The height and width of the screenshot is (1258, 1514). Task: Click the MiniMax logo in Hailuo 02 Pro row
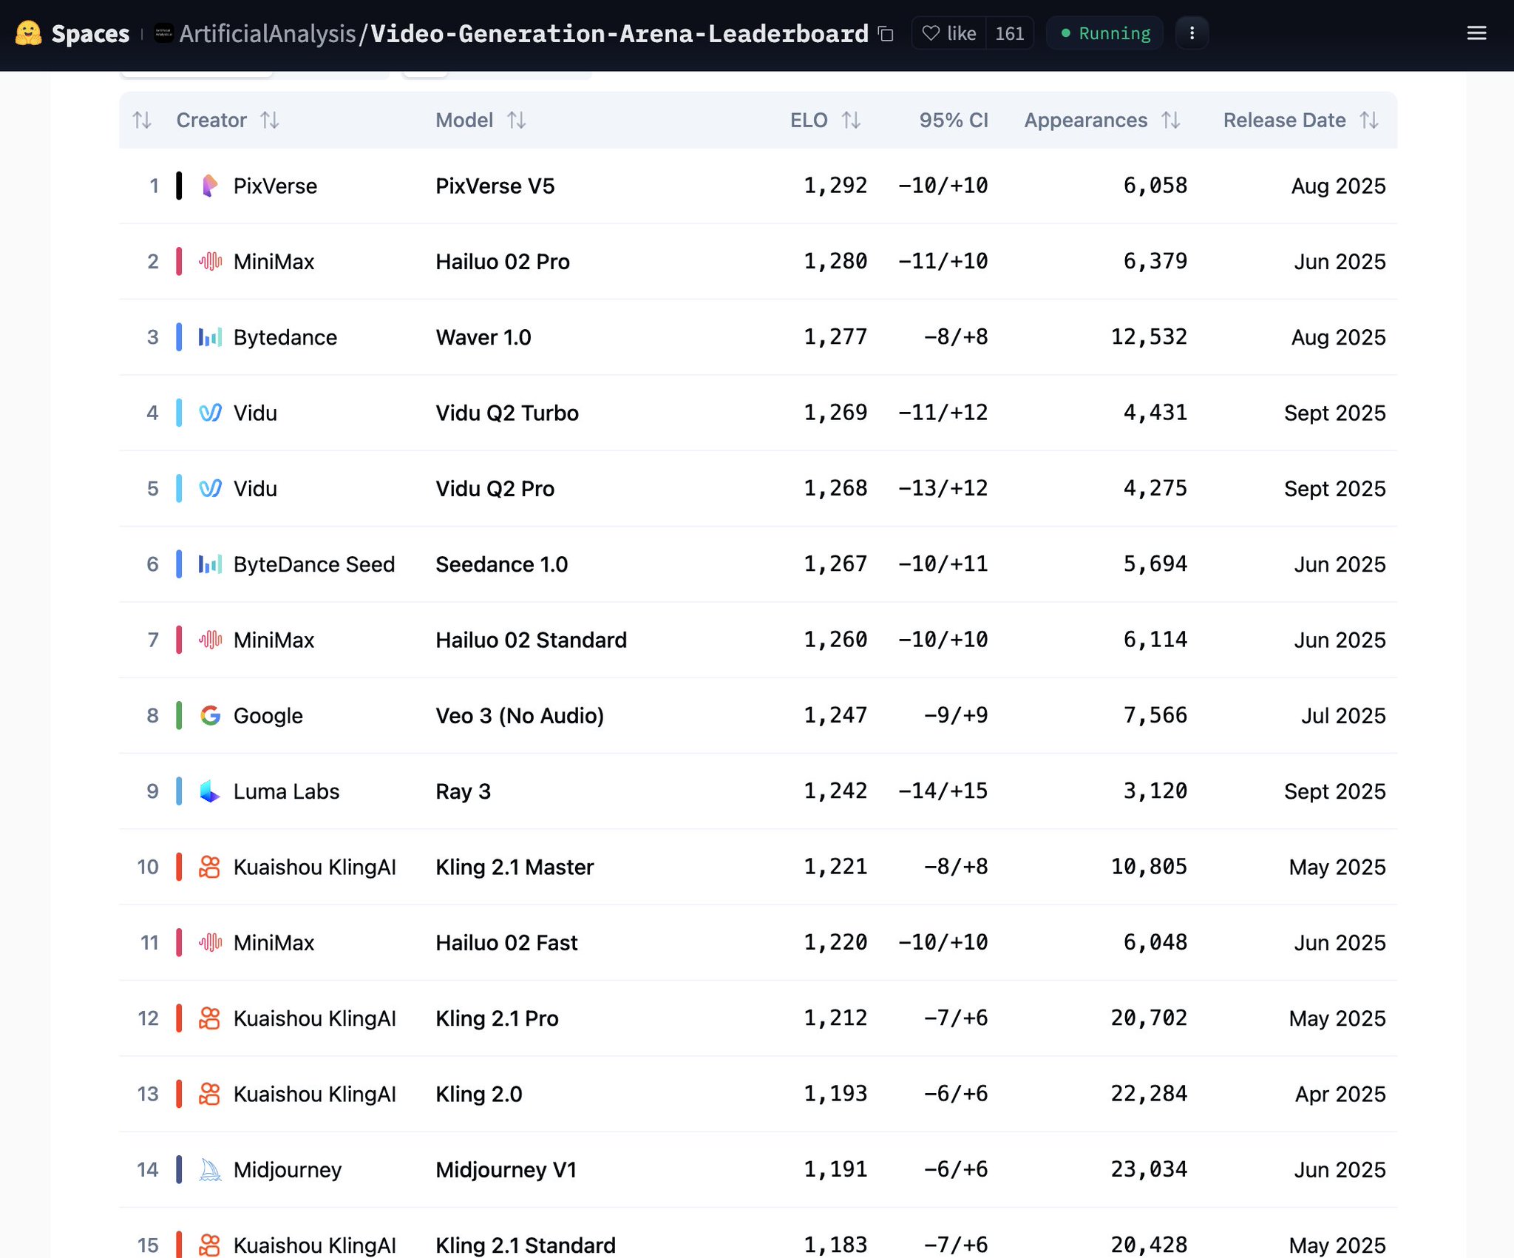pos(210,261)
